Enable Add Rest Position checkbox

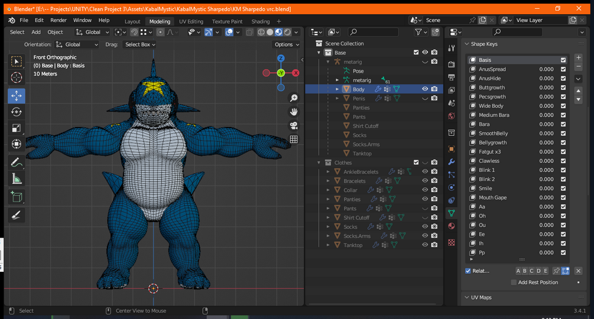click(514, 282)
